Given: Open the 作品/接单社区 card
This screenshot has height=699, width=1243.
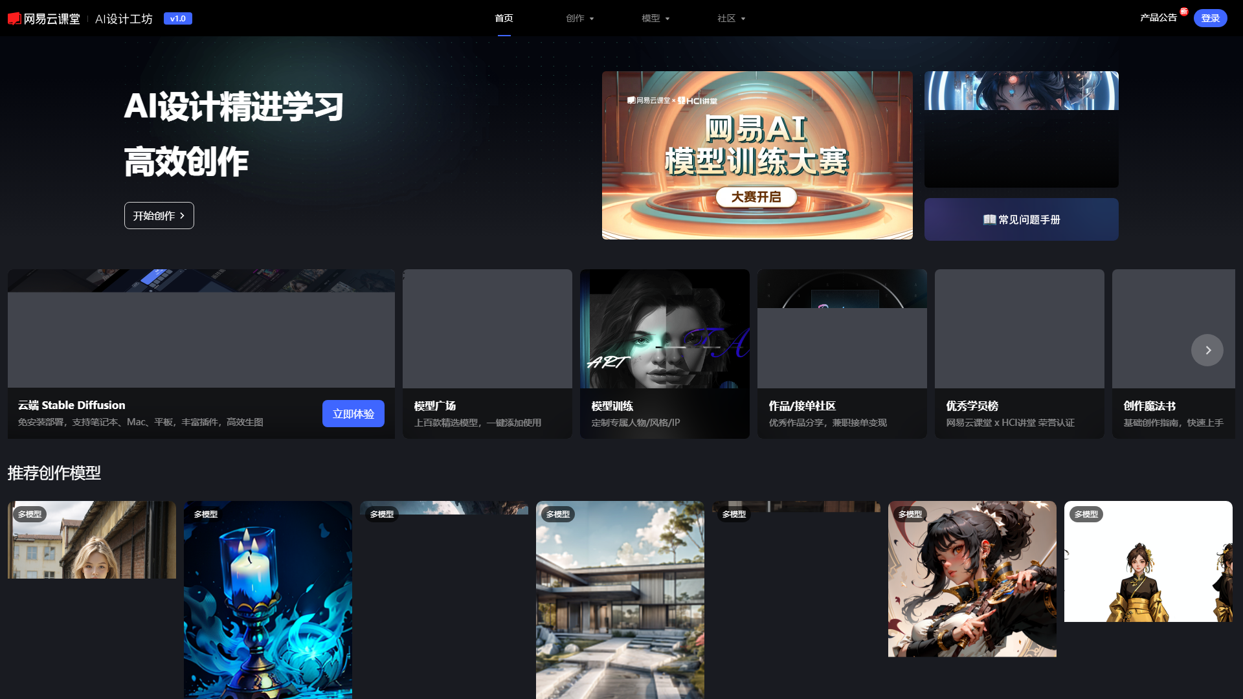Looking at the screenshot, I should 842,354.
